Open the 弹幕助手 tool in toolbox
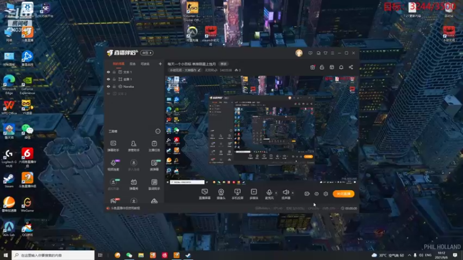The image size is (463, 260). tap(113, 146)
